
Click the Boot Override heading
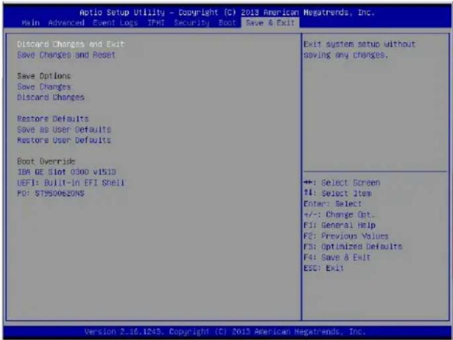(x=46, y=161)
